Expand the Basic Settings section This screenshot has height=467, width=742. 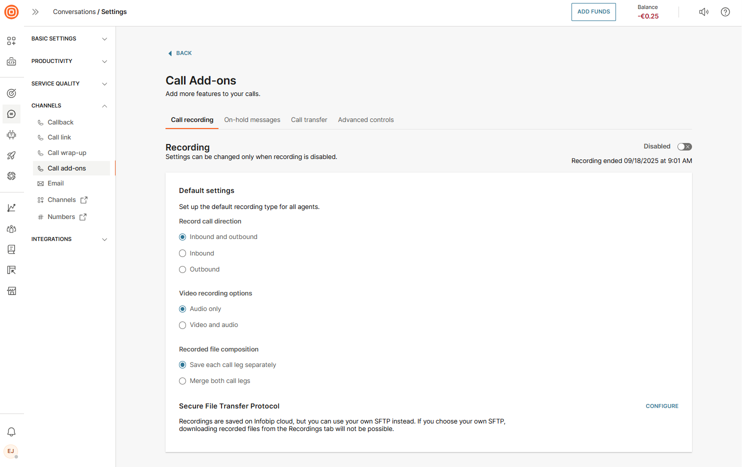(69, 38)
